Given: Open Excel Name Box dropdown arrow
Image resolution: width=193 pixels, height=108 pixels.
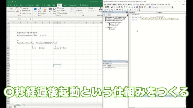Looking at the screenshot, I should [17, 19].
